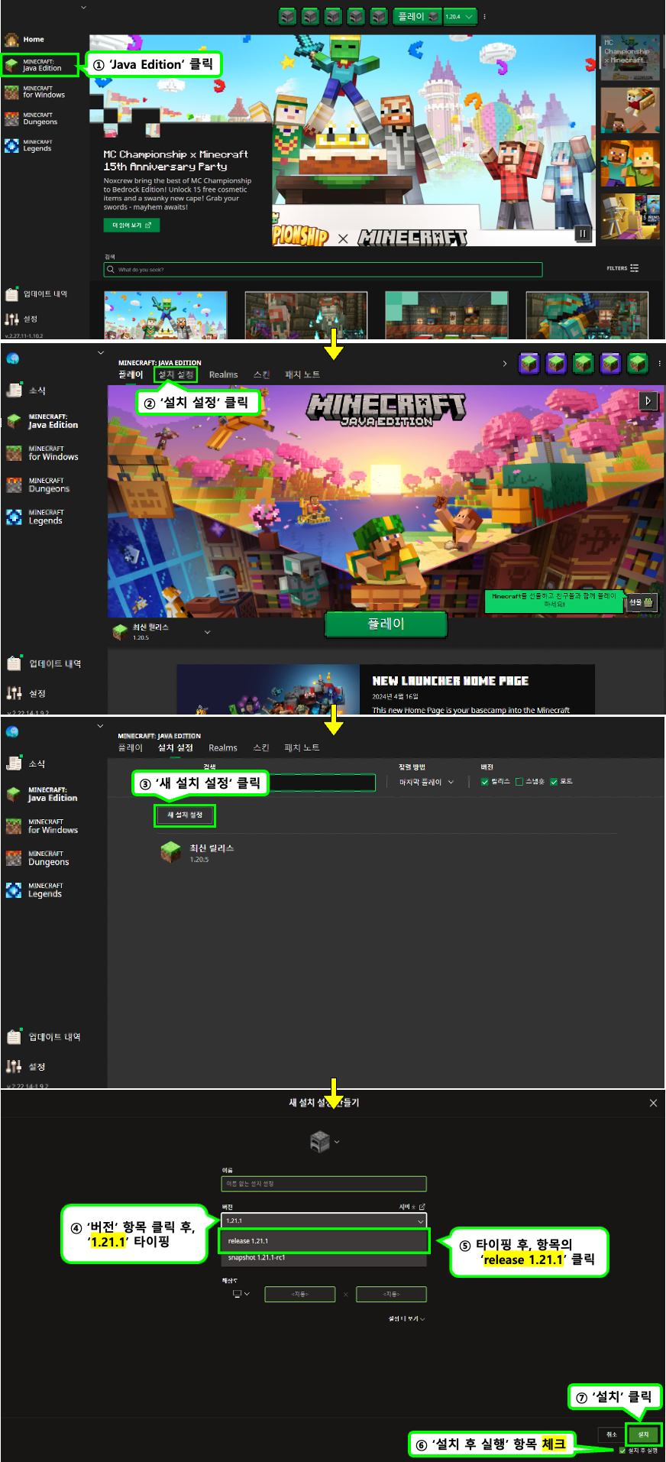Open 업데이트 내역 in the second screen's sidebar
666x1462 pixels.
44,664
